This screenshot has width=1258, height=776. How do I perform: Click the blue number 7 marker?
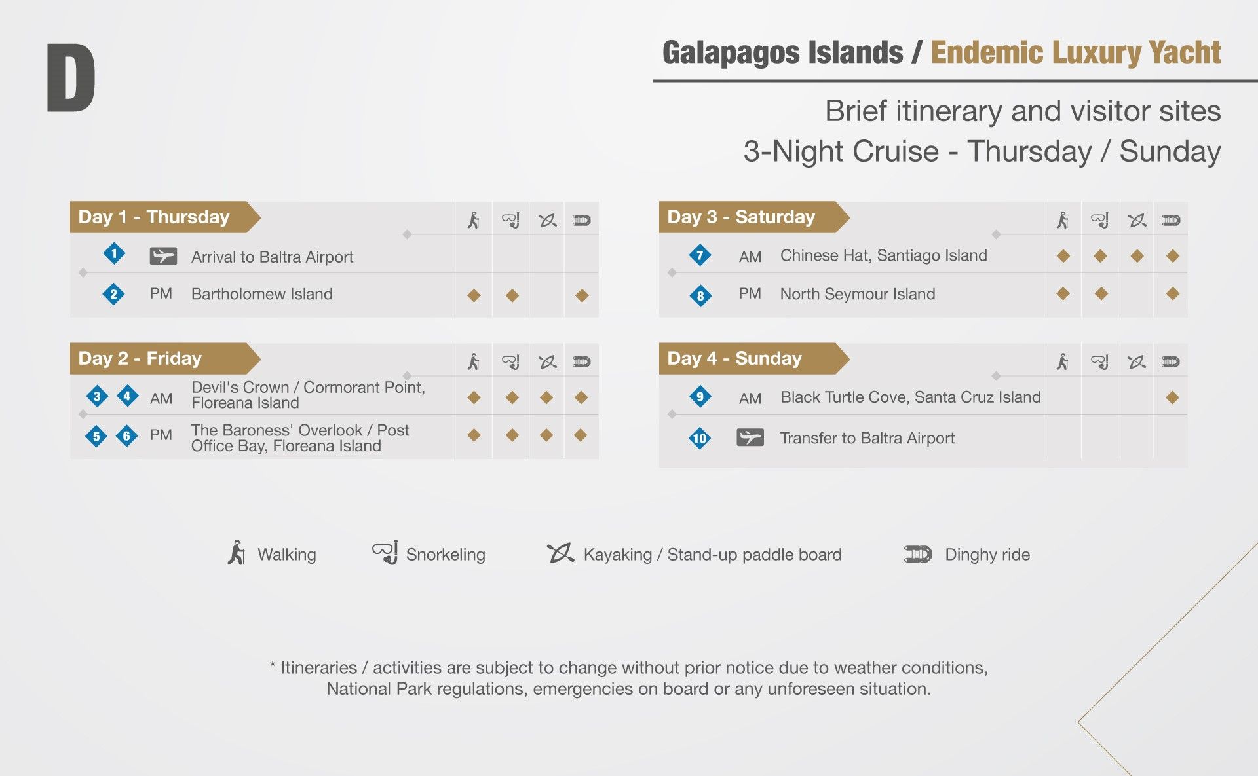pyautogui.click(x=700, y=255)
